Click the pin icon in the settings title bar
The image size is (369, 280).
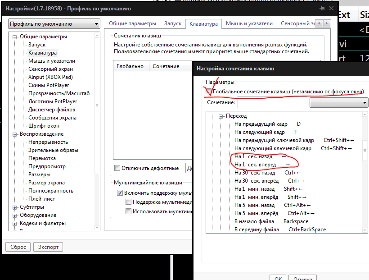322,8
